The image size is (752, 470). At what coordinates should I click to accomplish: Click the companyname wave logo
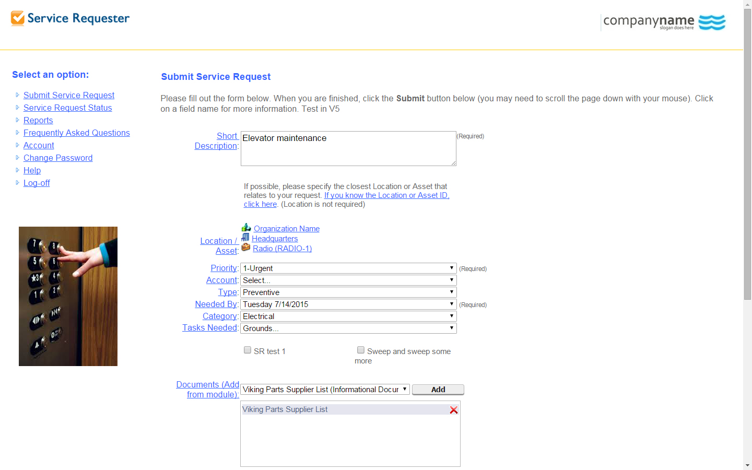[x=712, y=22]
